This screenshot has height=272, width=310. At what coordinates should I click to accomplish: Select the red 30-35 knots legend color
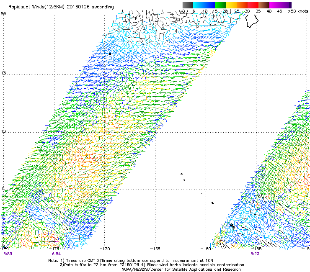pyautogui.click(x=253, y=5)
